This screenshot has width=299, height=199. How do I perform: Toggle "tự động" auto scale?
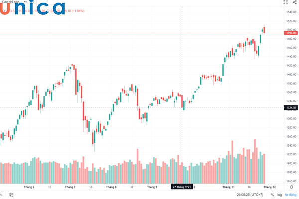click(290, 195)
